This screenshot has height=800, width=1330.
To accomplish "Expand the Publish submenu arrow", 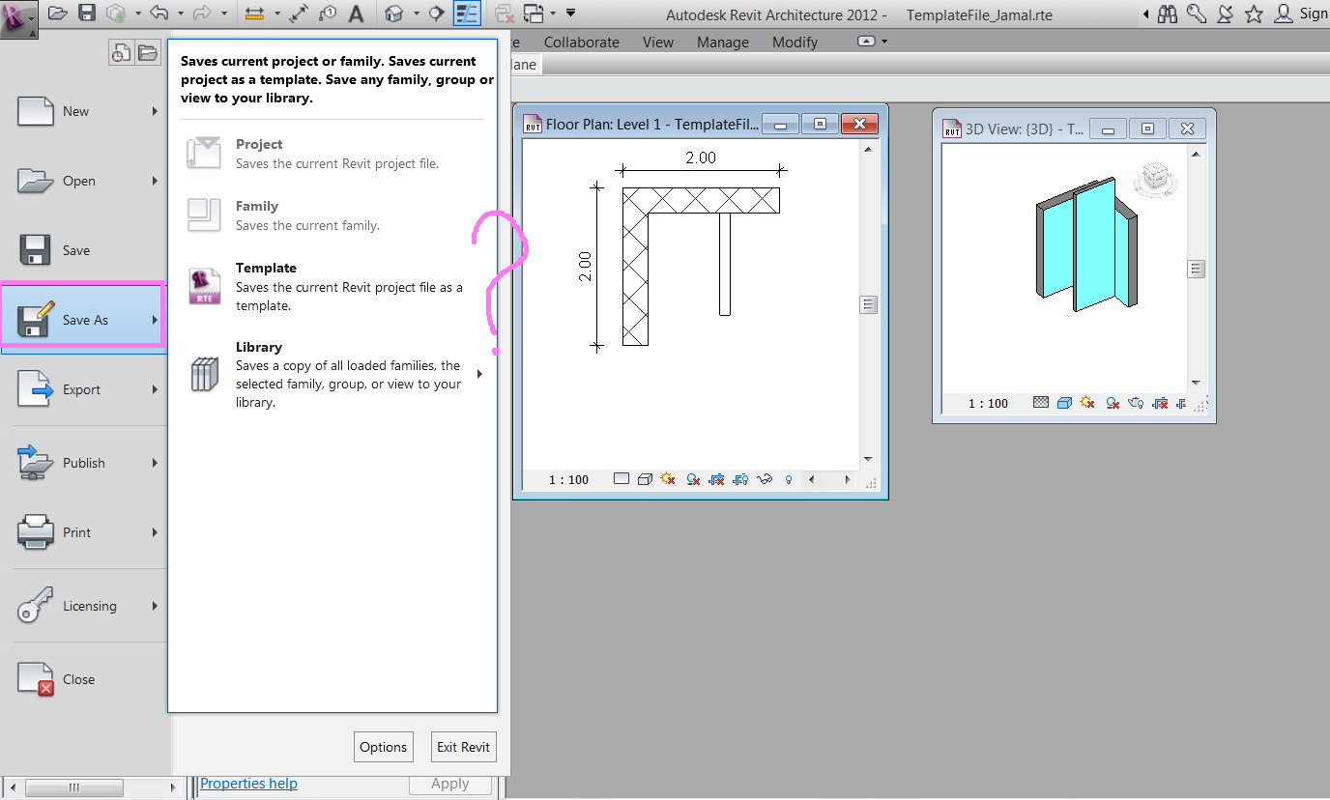I will 155,464.
